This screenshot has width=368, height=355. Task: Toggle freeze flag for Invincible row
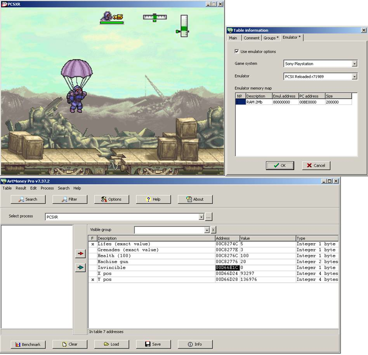pyautogui.click(x=92, y=268)
